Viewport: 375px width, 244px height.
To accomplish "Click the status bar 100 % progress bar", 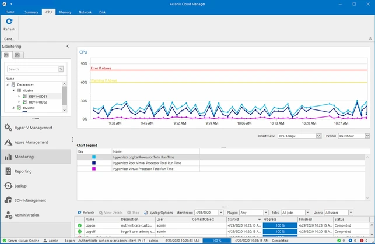I will [x=217, y=241].
